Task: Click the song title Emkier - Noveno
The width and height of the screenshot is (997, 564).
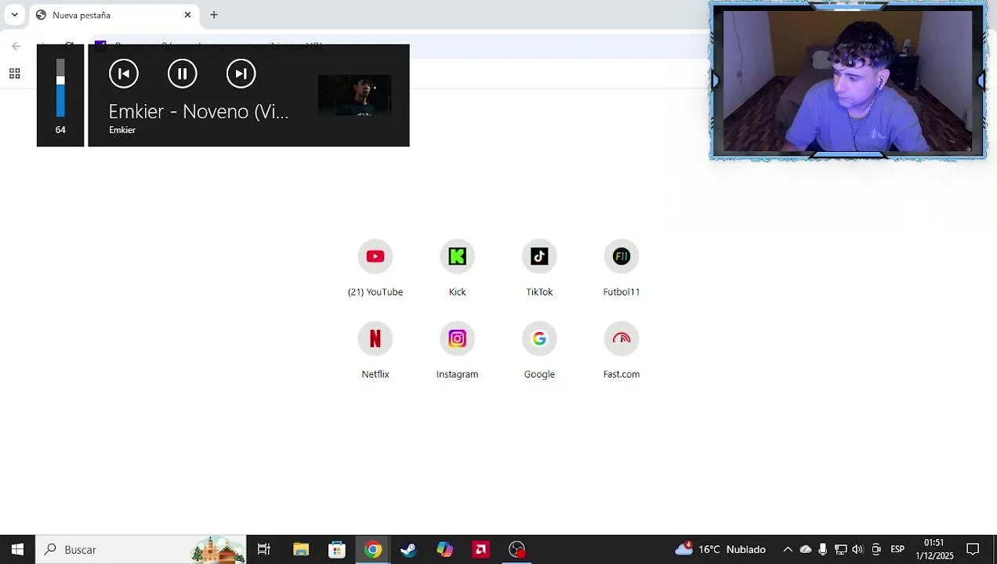Action: tap(198, 111)
